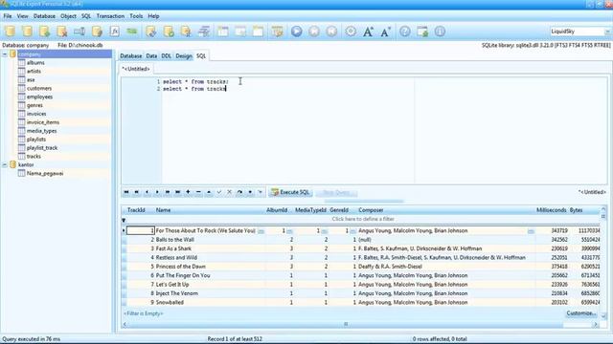Select the <Untitled> query tab
The width and height of the screenshot is (613, 344).
point(136,69)
